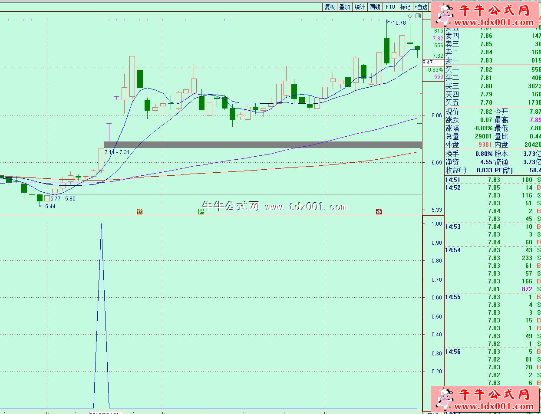Click the 榜 event marker icon
The height and width of the screenshot is (414, 541).
pos(139,211)
